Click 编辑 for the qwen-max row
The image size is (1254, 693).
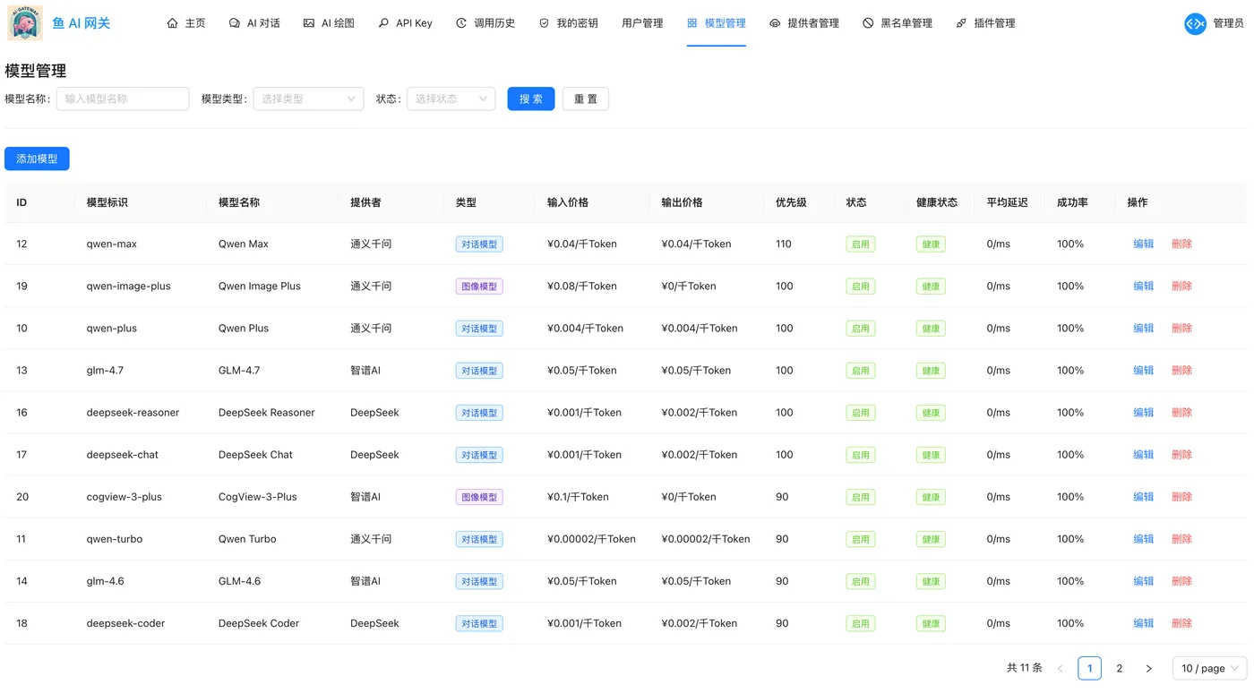tap(1144, 244)
